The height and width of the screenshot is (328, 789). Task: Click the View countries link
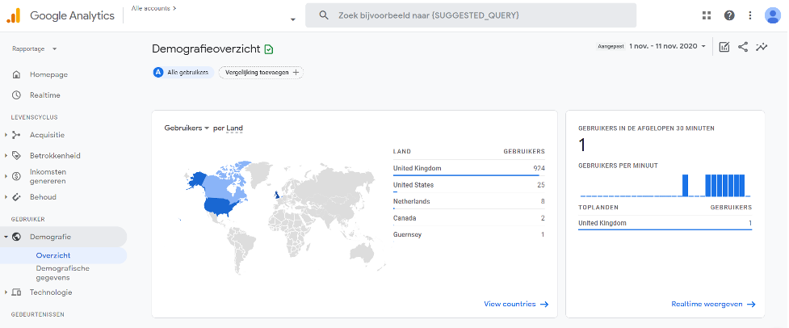510,304
